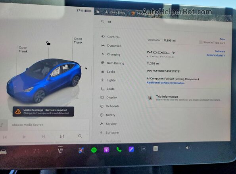Open the media equalizer icon

click(62, 136)
